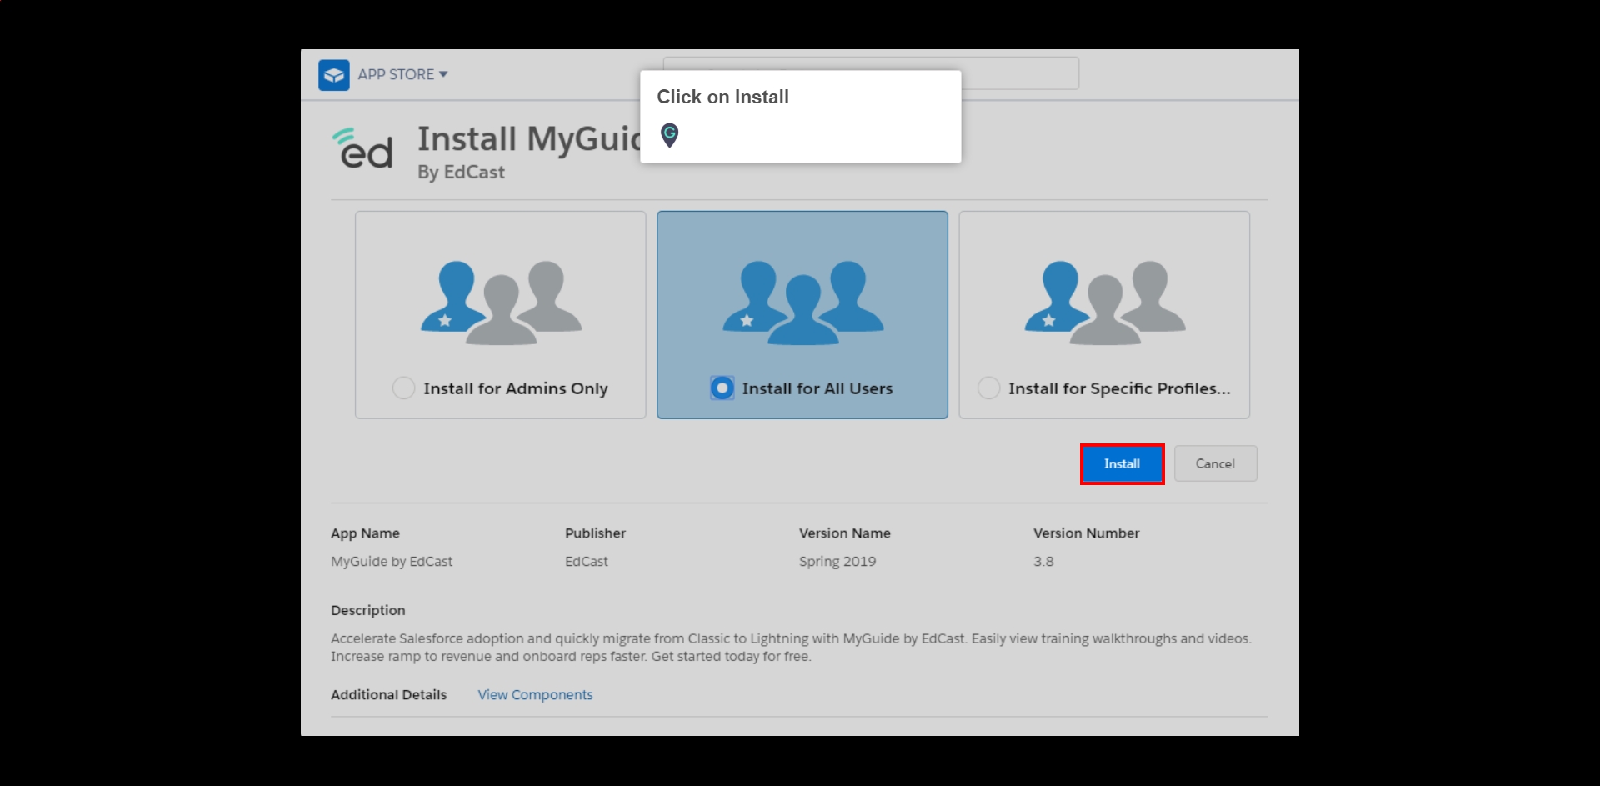This screenshot has width=1600, height=786.
Task: Click the 'Additional Details' label
Action: point(388,695)
